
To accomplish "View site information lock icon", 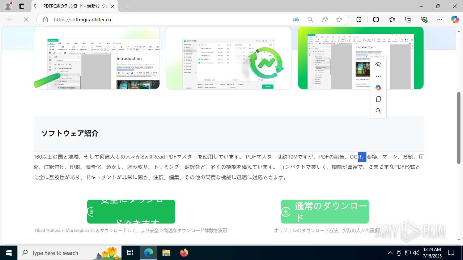I will (45, 19).
